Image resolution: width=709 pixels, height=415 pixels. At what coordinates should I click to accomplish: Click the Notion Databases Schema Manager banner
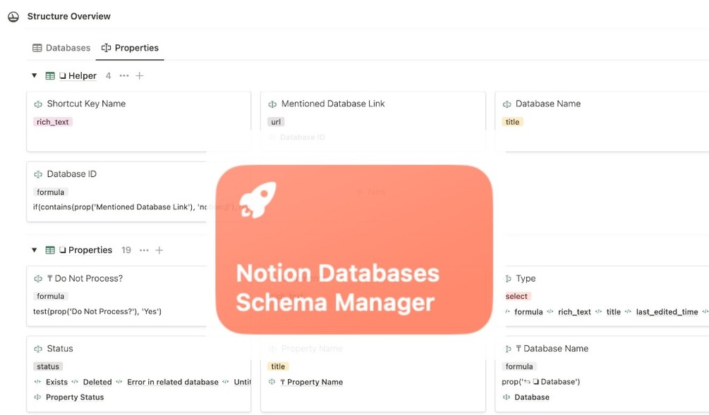354,249
